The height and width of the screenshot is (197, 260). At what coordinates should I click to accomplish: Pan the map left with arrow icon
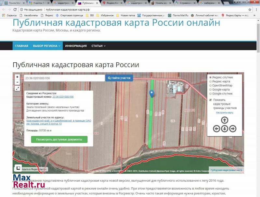[x=216, y=129]
